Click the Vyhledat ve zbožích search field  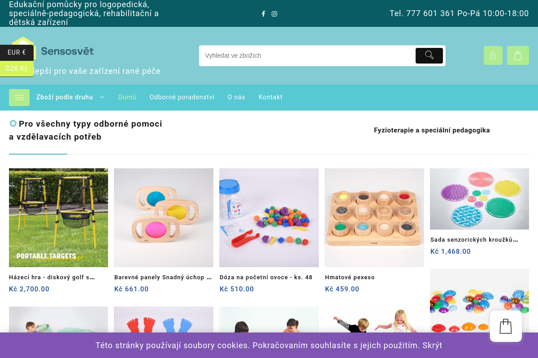coord(307,55)
